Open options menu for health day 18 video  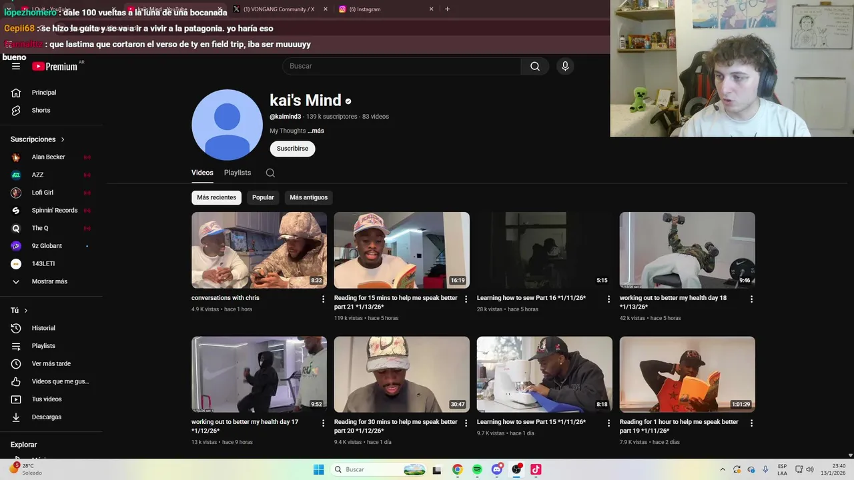coord(751,299)
